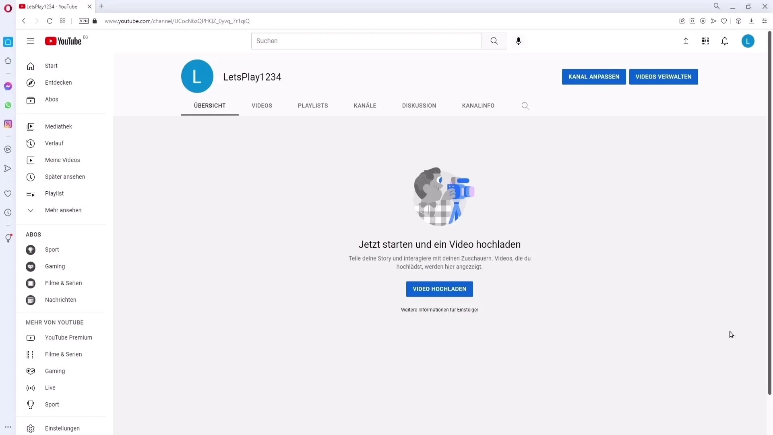The height and width of the screenshot is (435, 773).
Task: Toggle the download manager icon
Action: click(752, 21)
